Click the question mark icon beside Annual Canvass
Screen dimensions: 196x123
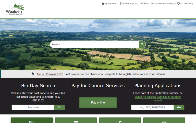pyautogui.click(x=32, y=74)
